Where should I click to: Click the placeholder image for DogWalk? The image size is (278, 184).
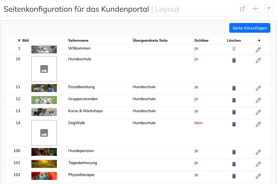44,133
